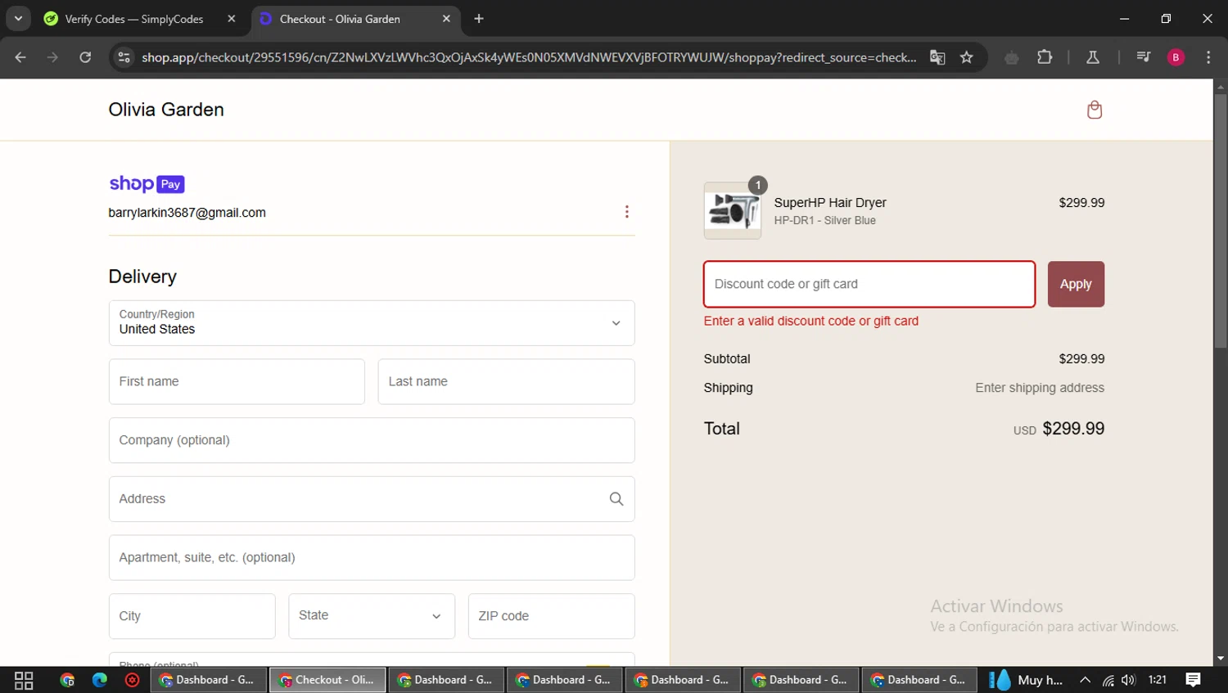The width and height of the screenshot is (1228, 693).
Task: Click the page vertical scrollbar
Action: tap(1220, 221)
